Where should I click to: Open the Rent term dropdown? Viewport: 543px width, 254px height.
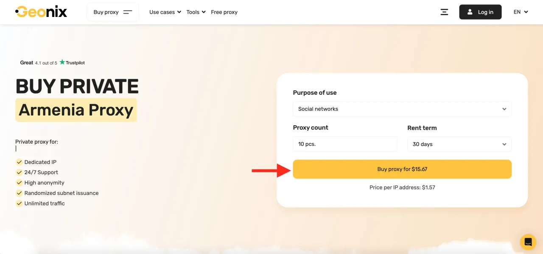tap(459, 144)
